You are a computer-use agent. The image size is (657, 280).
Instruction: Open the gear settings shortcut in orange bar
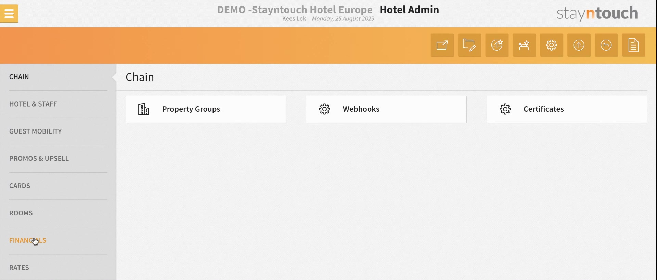[552, 45]
